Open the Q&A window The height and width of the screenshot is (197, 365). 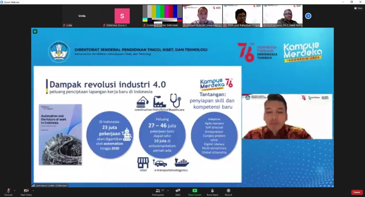coord(178,191)
